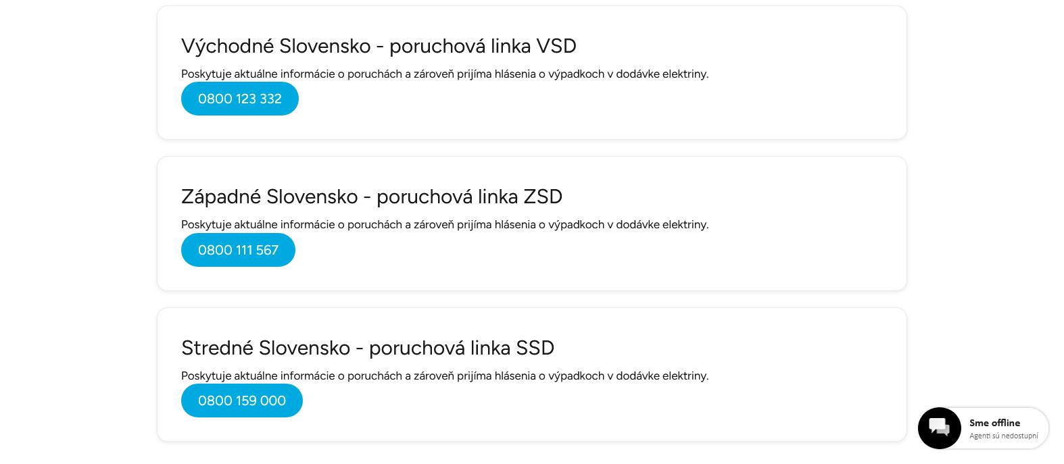Call the ZSD line 0800 111 567
This screenshot has width=1064, height=464.
(x=238, y=250)
